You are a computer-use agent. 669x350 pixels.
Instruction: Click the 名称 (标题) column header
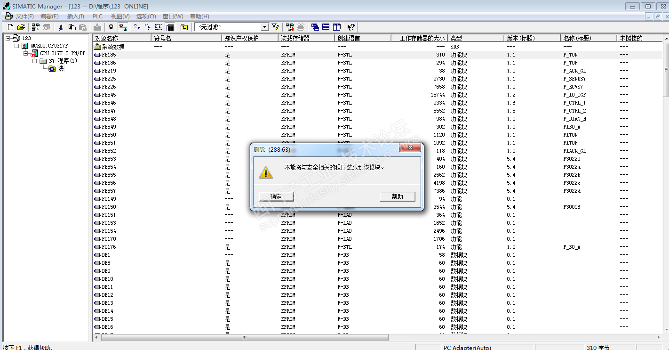(588, 38)
